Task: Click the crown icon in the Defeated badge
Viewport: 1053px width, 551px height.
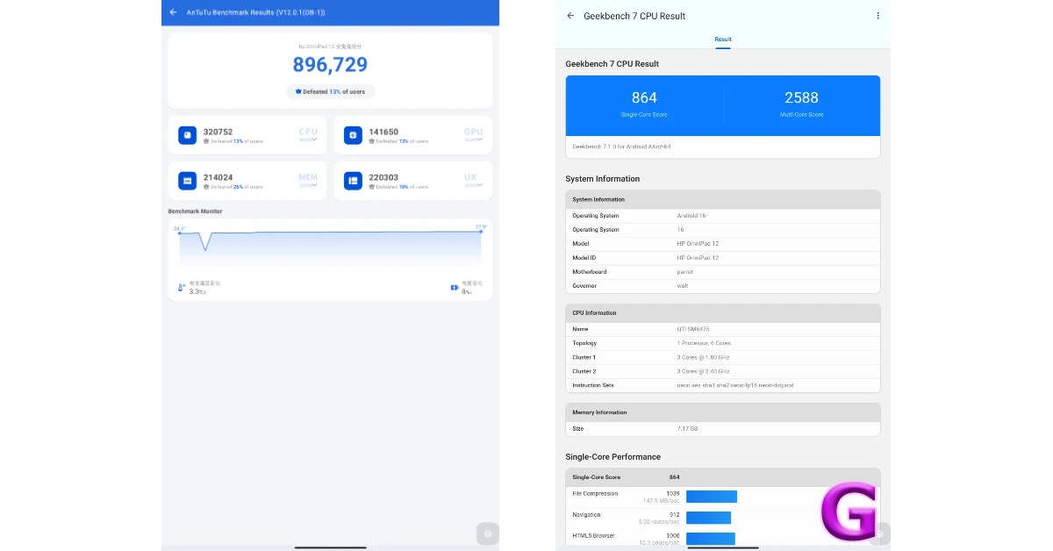Action: [298, 91]
